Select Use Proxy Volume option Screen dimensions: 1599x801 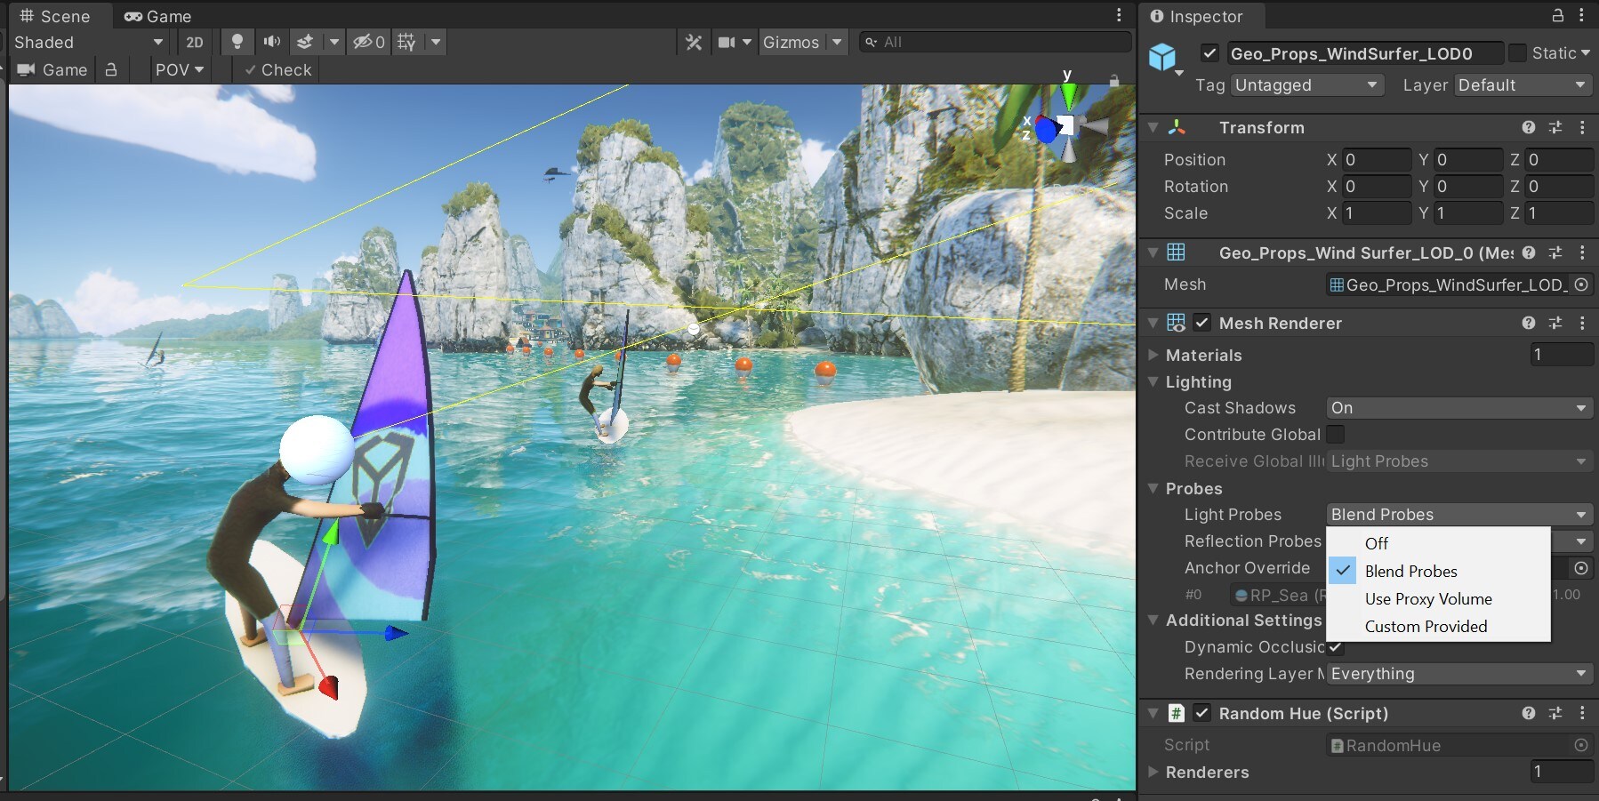pyautogui.click(x=1428, y=598)
